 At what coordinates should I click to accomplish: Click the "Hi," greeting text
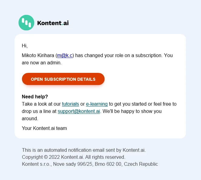[25, 46]
